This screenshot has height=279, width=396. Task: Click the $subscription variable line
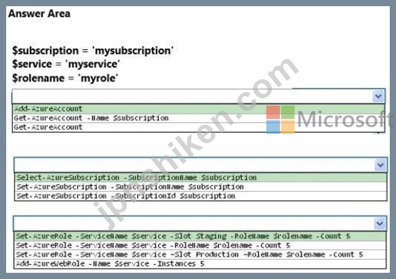click(x=93, y=50)
